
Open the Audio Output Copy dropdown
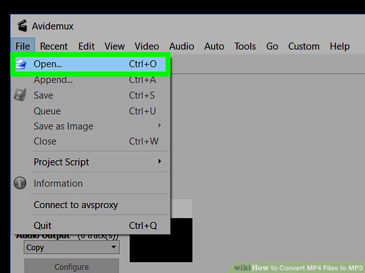[71, 247]
